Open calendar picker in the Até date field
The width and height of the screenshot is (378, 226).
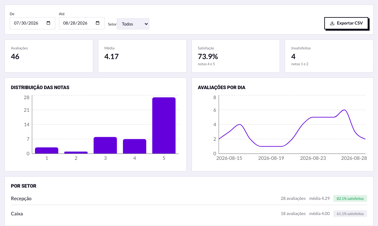point(98,23)
